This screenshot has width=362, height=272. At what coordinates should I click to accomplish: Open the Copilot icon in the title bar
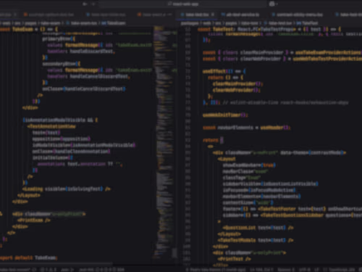click(272, 4)
